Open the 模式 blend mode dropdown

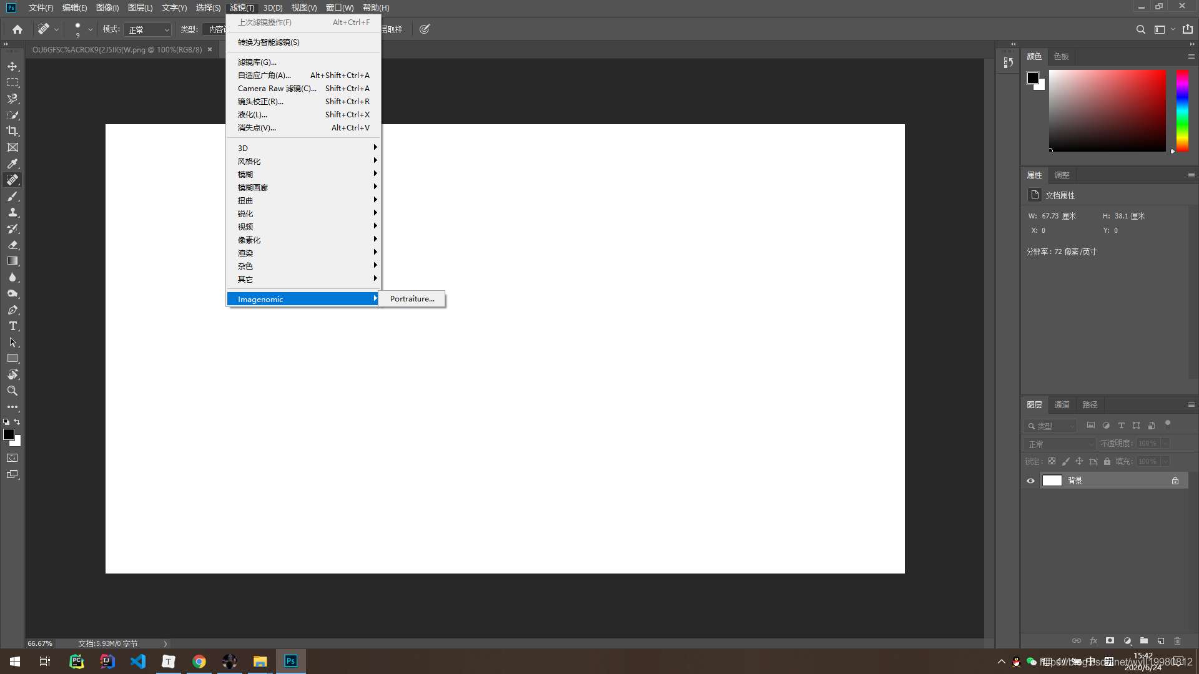point(148,29)
